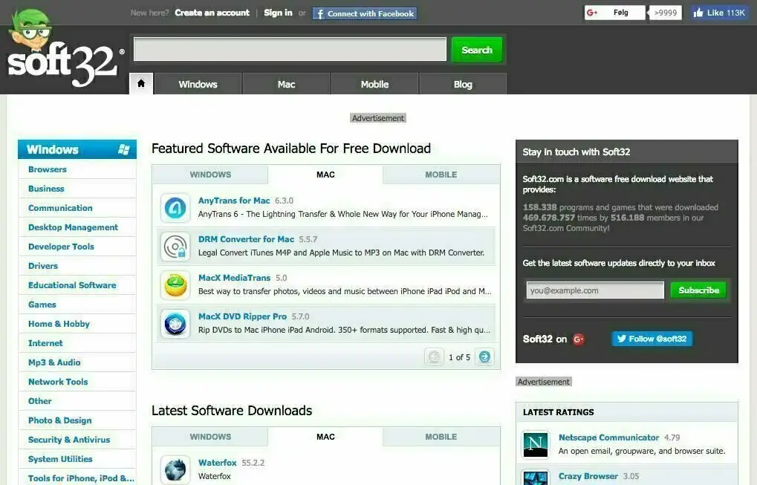Open Waterfox title link
The width and height of the screenshot is (757, 485).
[x=217, y=462]
